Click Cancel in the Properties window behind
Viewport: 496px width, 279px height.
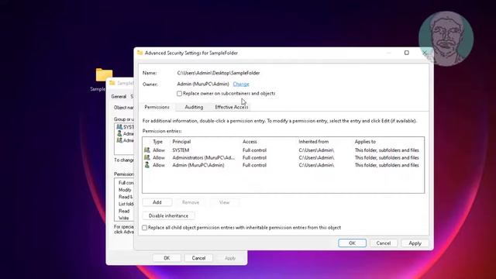pos(198,258)
